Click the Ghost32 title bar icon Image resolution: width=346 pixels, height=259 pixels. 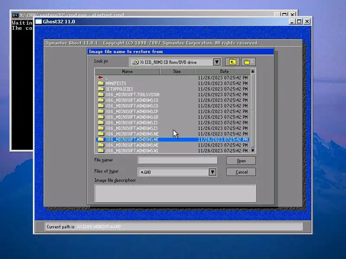pos(38,22)
